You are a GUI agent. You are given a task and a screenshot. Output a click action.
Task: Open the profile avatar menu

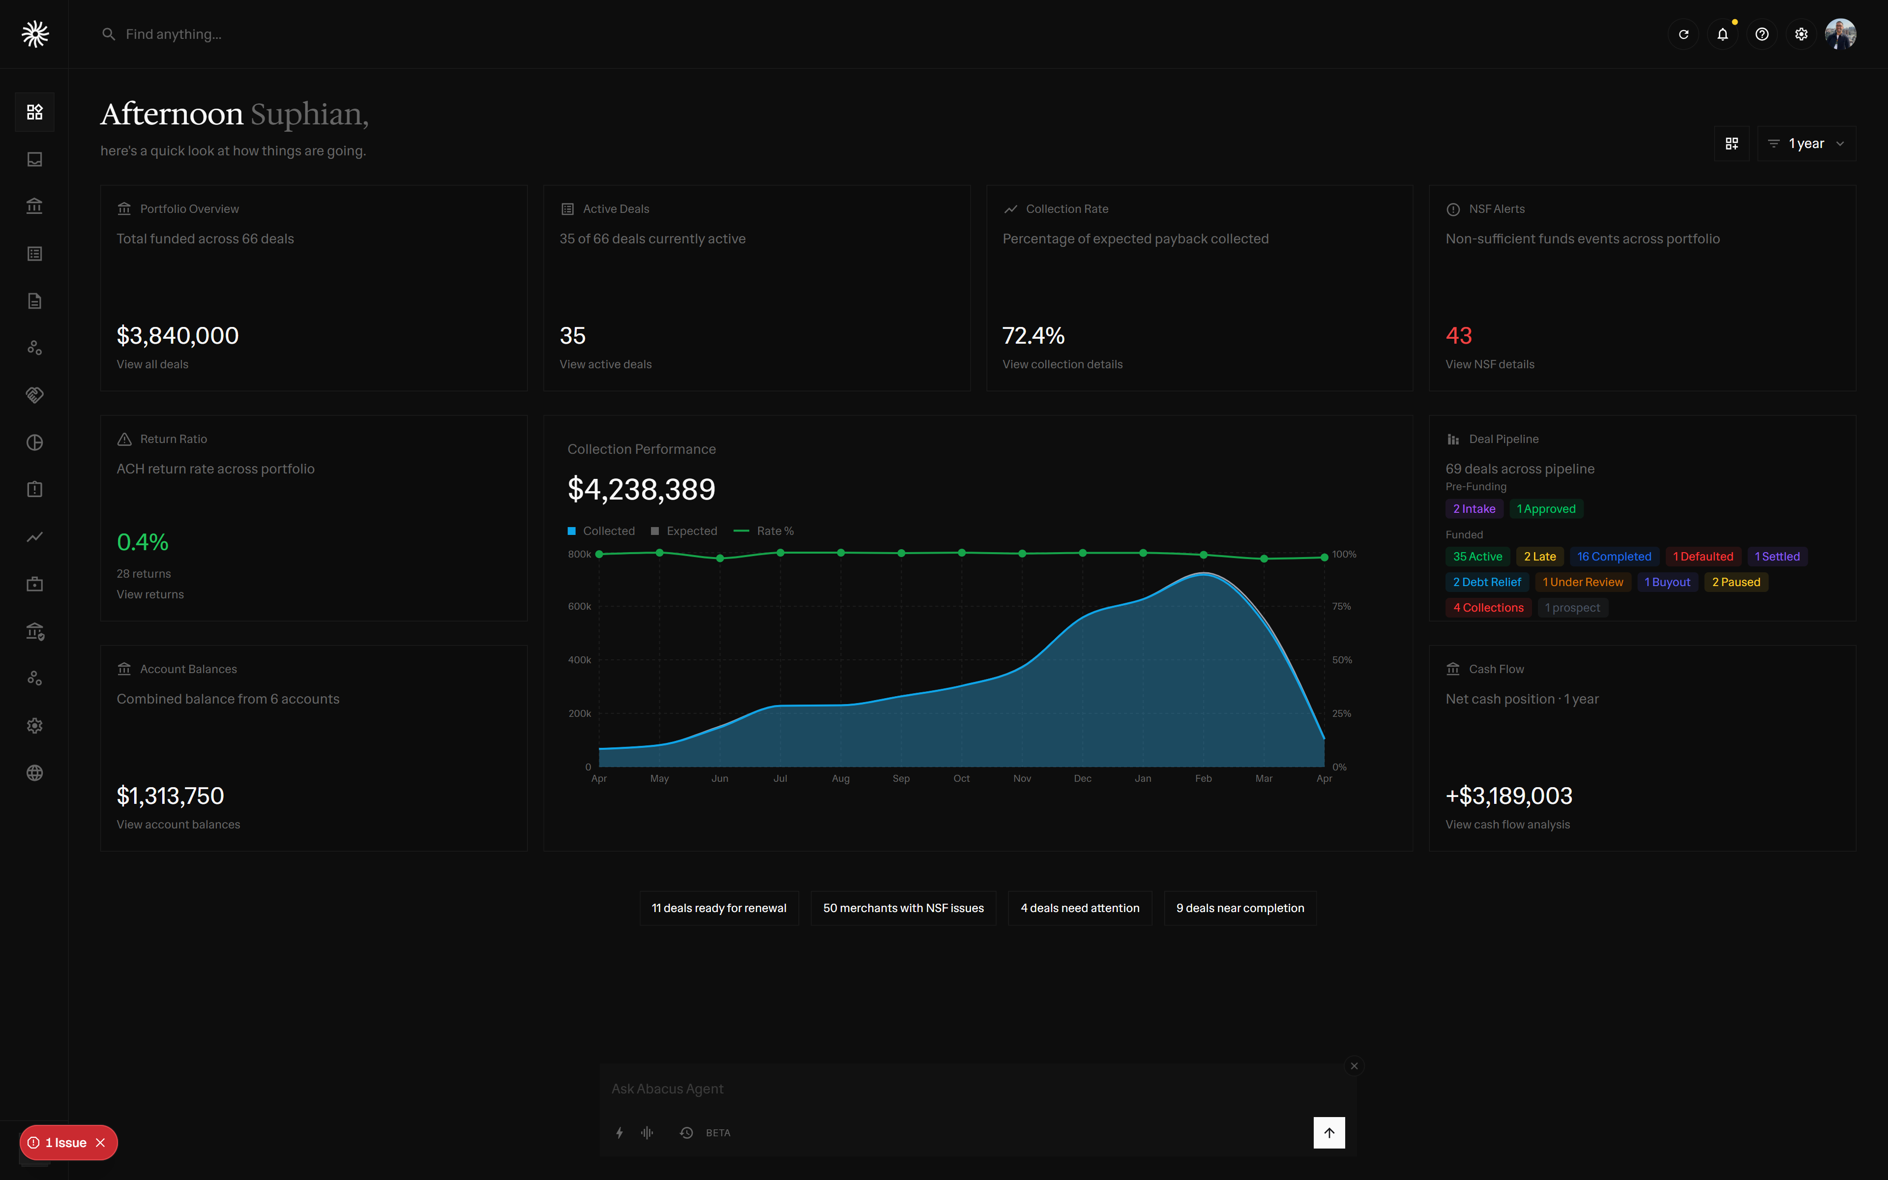(1841, 33)
